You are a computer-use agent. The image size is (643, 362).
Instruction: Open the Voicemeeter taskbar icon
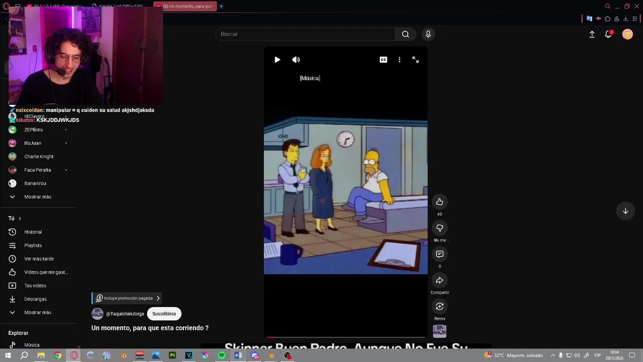point(140,355)
